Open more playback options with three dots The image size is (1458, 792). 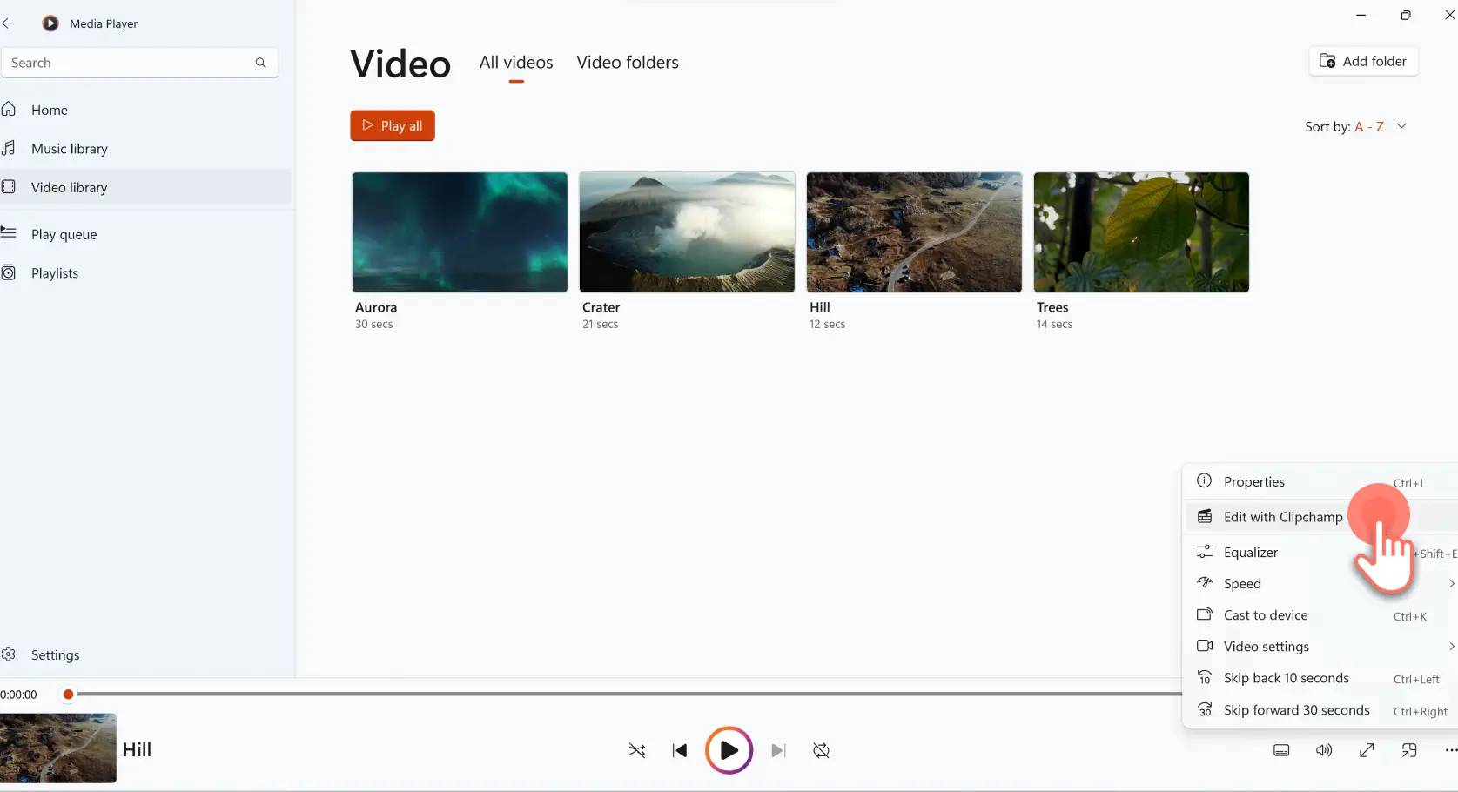pos(1449,750)
